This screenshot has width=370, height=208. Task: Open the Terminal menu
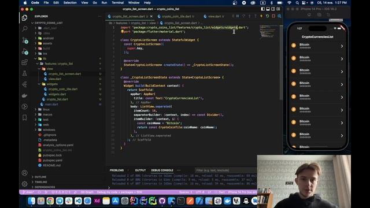(x=117, y=2)
